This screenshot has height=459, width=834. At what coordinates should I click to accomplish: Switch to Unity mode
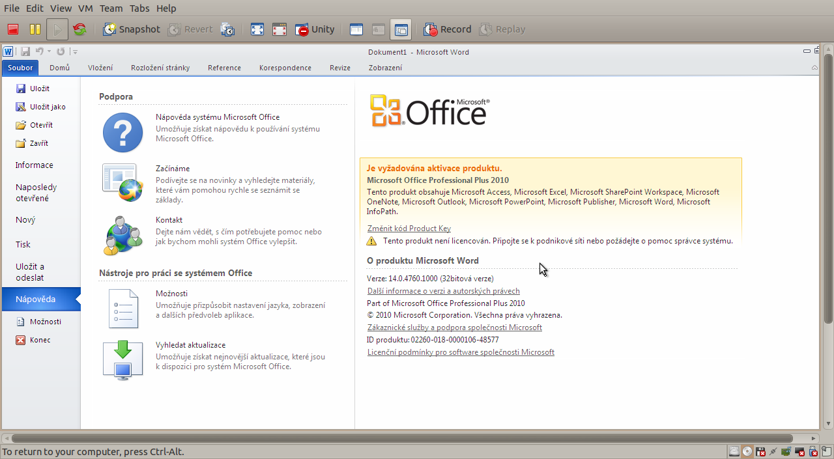315,29
